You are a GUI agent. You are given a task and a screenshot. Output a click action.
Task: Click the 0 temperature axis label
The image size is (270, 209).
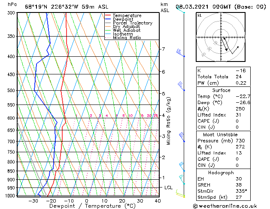click(87, 201)
